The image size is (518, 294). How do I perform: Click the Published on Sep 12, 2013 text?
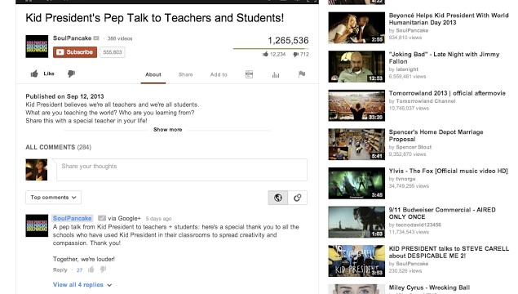(x=64, y=96)
